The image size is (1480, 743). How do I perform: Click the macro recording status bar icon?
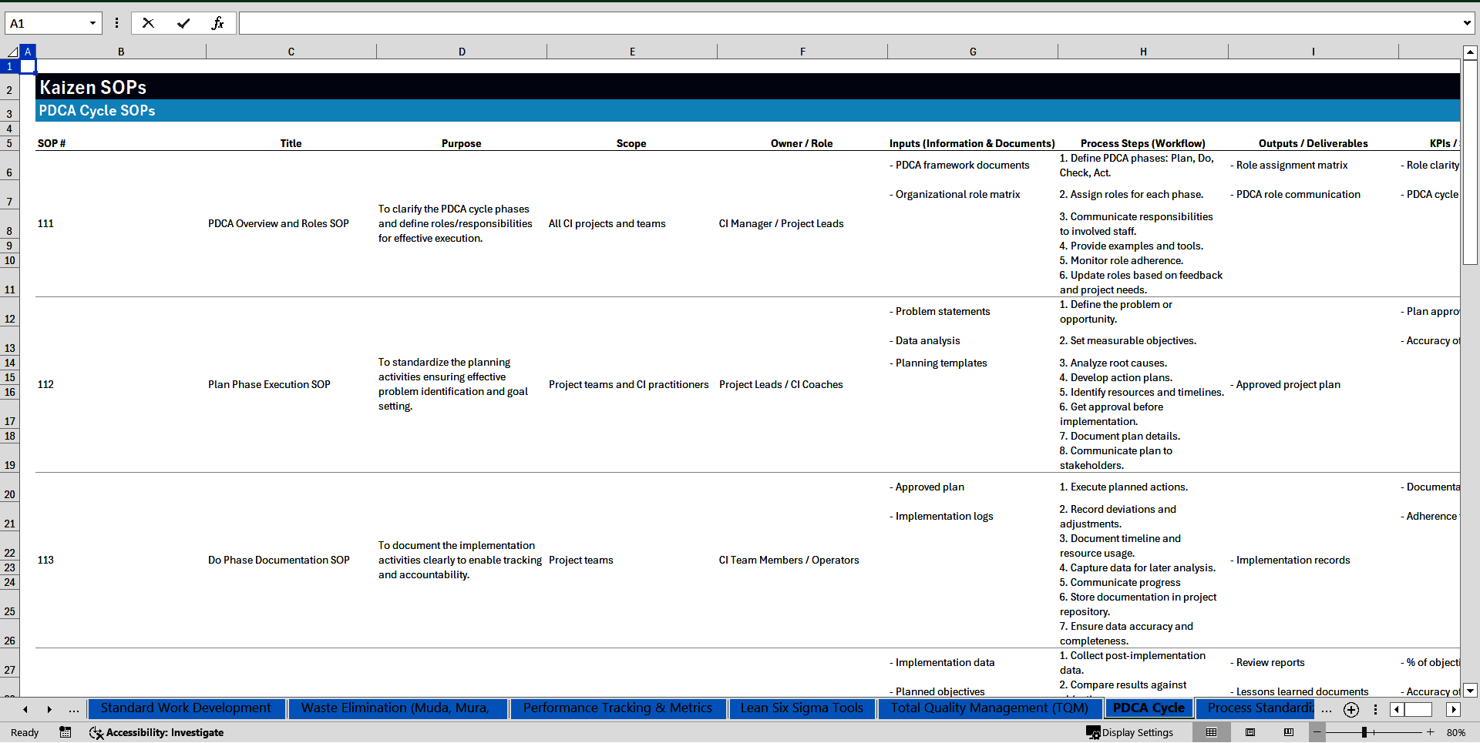pos(66,732)
